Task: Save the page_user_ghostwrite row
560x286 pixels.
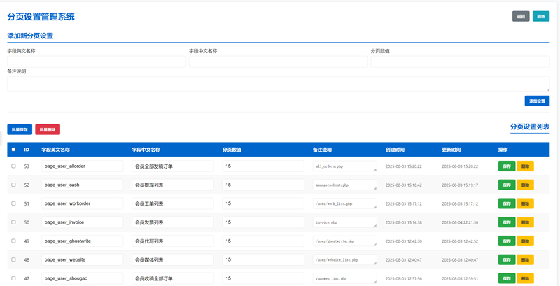Action: coord(507,241)
